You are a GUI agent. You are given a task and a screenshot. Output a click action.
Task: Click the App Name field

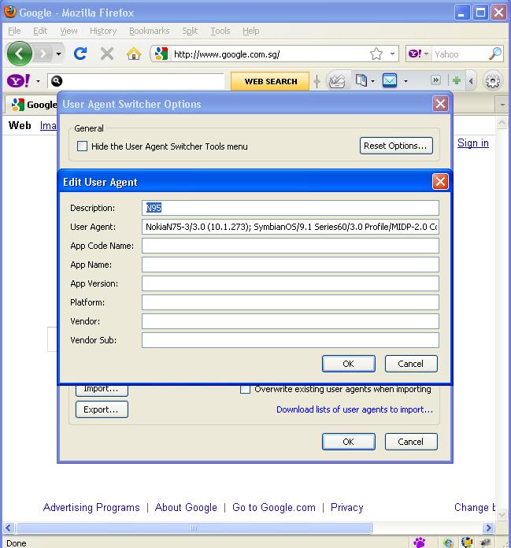pos(291,265)
